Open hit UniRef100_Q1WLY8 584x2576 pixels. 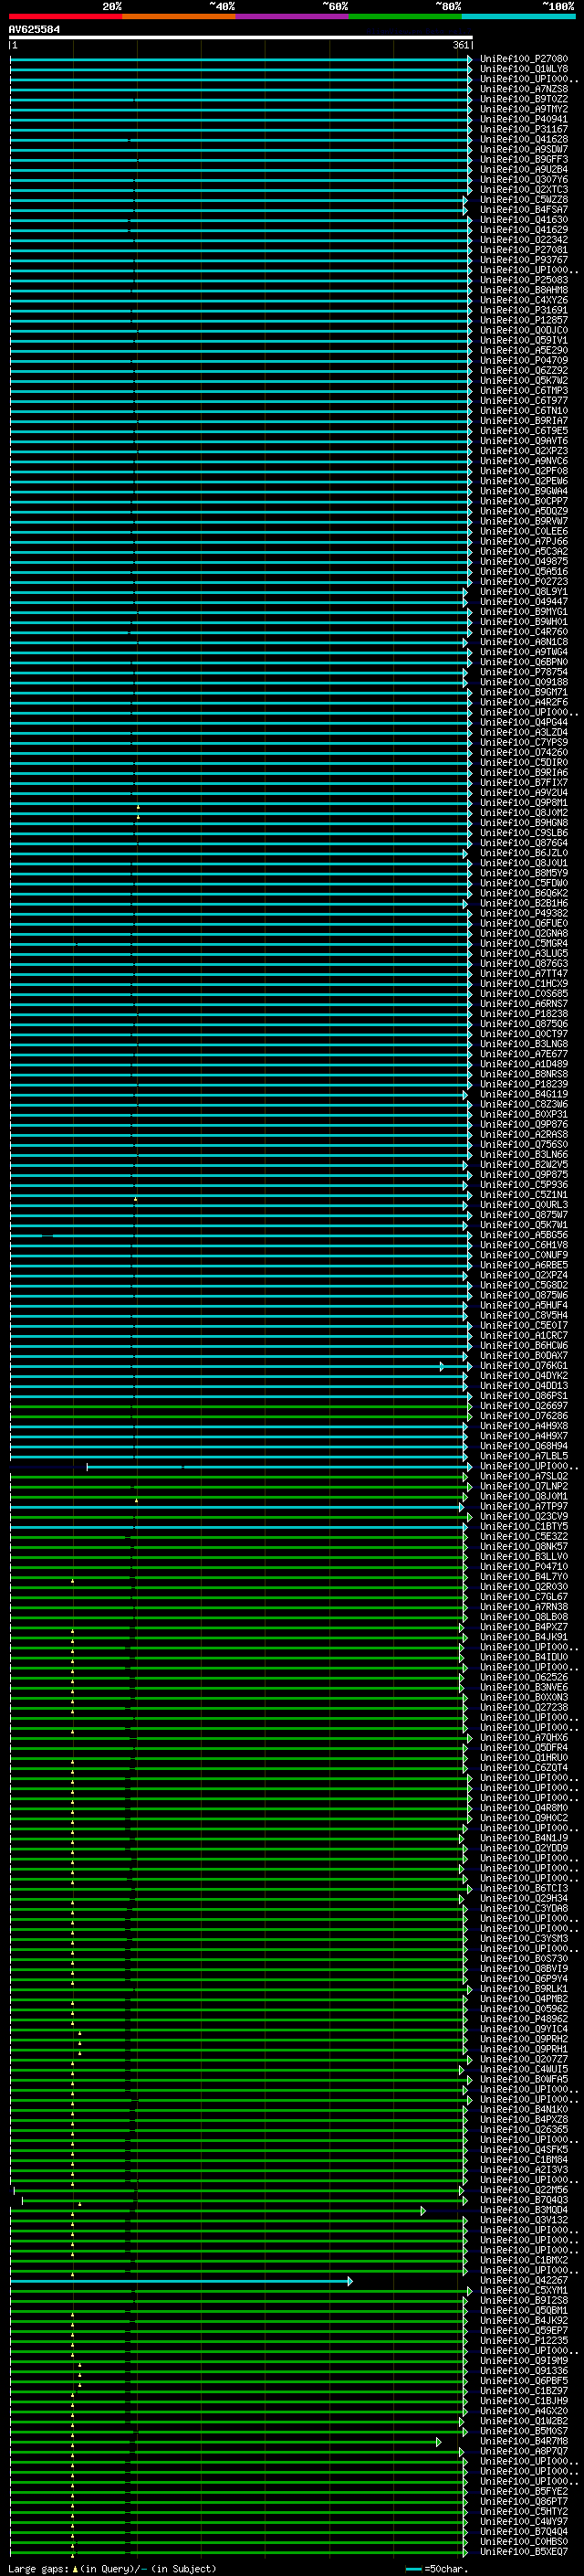pos(523,69)
